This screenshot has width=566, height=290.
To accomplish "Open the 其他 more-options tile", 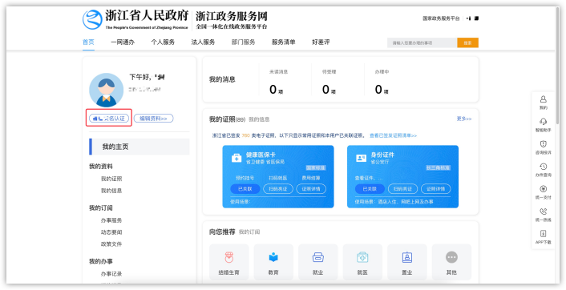I will pos(451,262).
